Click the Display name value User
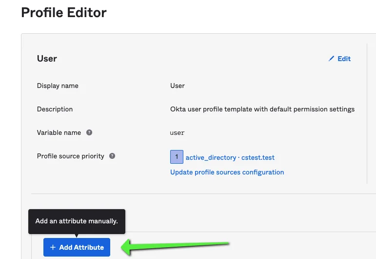The height and width of the screenshot is (259, 376). 178,86
